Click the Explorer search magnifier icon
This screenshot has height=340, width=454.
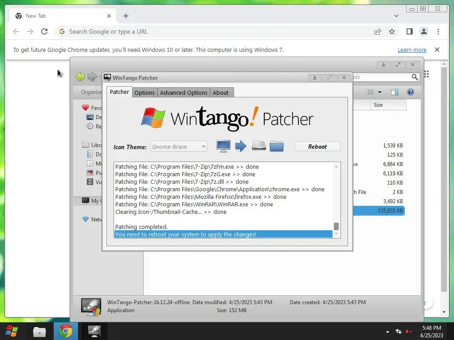tap(415, 77)
